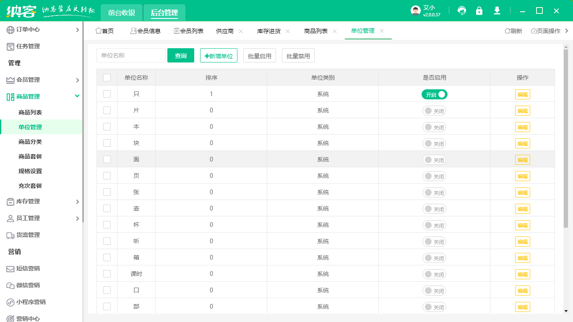The height and width of the screenshot is (322, 573).
Task: Click 编辑 for unit 部
Action: pyautogui.click(x=523, y=307)
